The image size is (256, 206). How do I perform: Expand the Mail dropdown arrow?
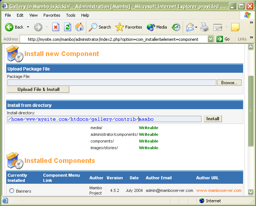(196, 27)
